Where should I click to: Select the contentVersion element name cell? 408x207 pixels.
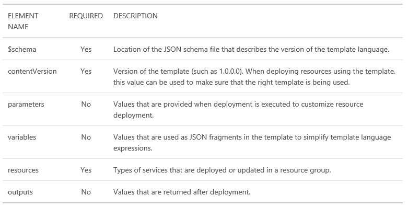coord(32,71)
